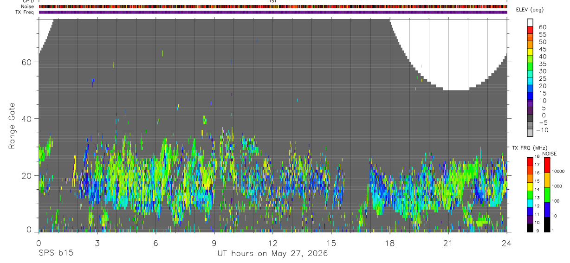The height and width of the screenshot is (263, 570).
Task: Click the black bottom segment of TX FRQ bar
Action: [530, 228]
